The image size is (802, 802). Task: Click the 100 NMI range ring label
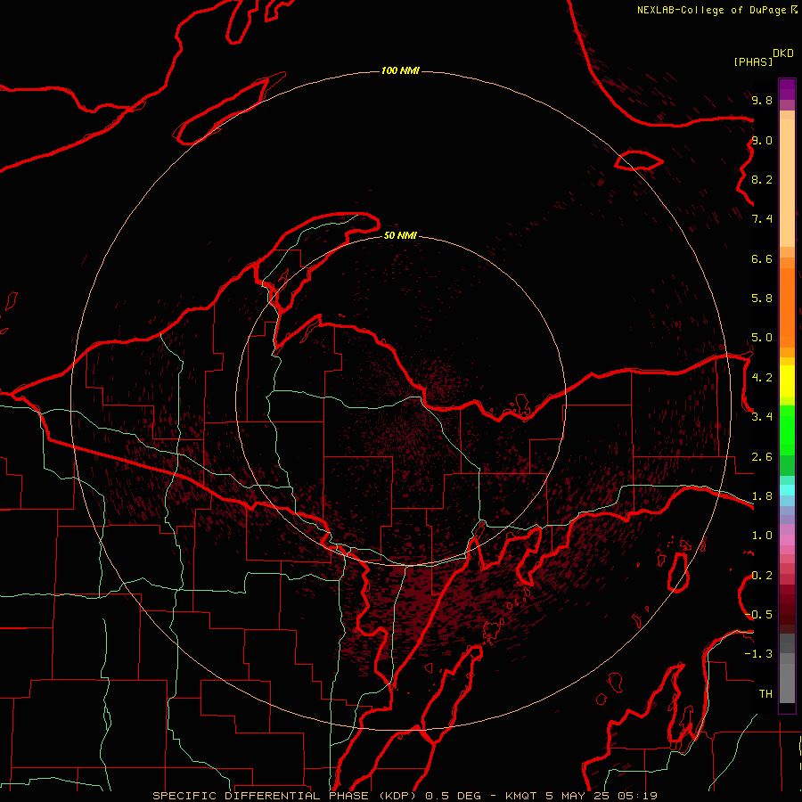(x=400, y=70)
